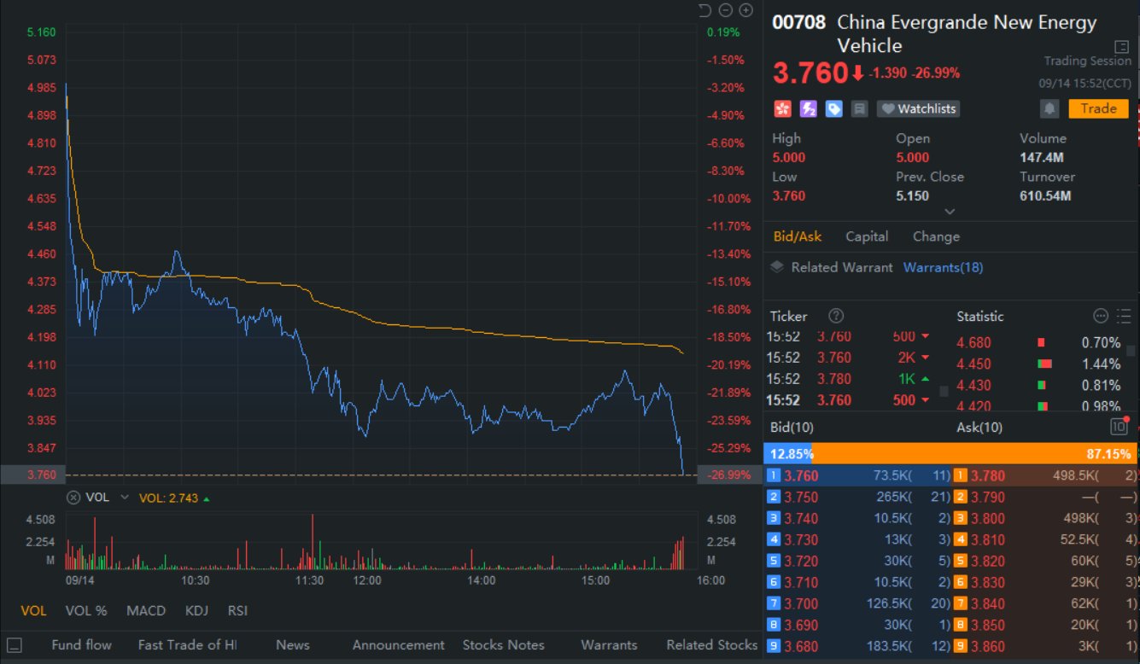This screenshot has height=664, width=1140.
Task: Click the 4.680 statistic price row
Action: (x=1038, y=343)
